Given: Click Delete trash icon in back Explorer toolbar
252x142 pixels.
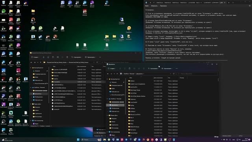Looking at the screenshot, I should pyautogui.click(x=67, y=57).
